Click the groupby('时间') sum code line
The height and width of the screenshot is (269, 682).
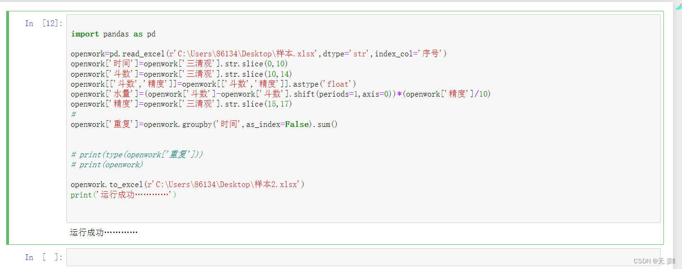(204, 125)
